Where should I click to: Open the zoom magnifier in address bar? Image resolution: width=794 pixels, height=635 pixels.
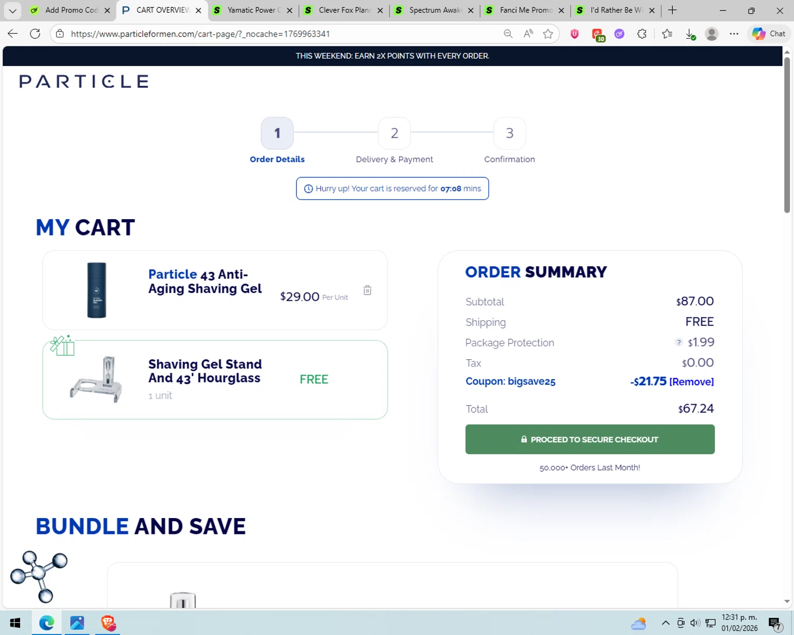(508, 34)
